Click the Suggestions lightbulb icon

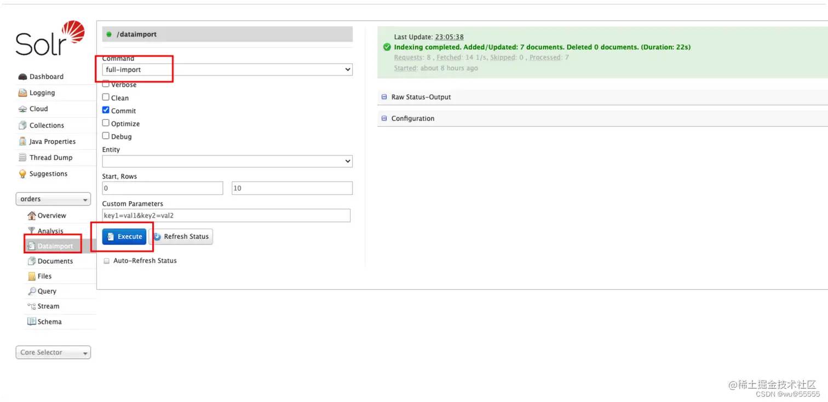[x=22, y=174]
